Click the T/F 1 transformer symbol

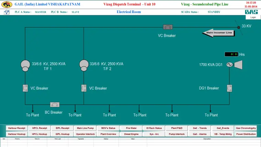click(25, 66)
